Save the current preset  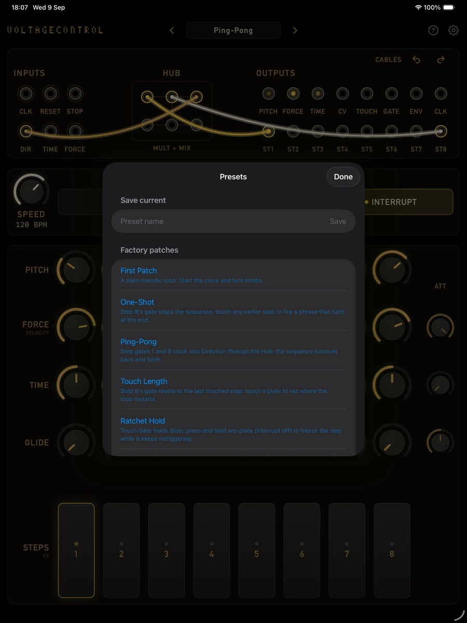point(338,221)
